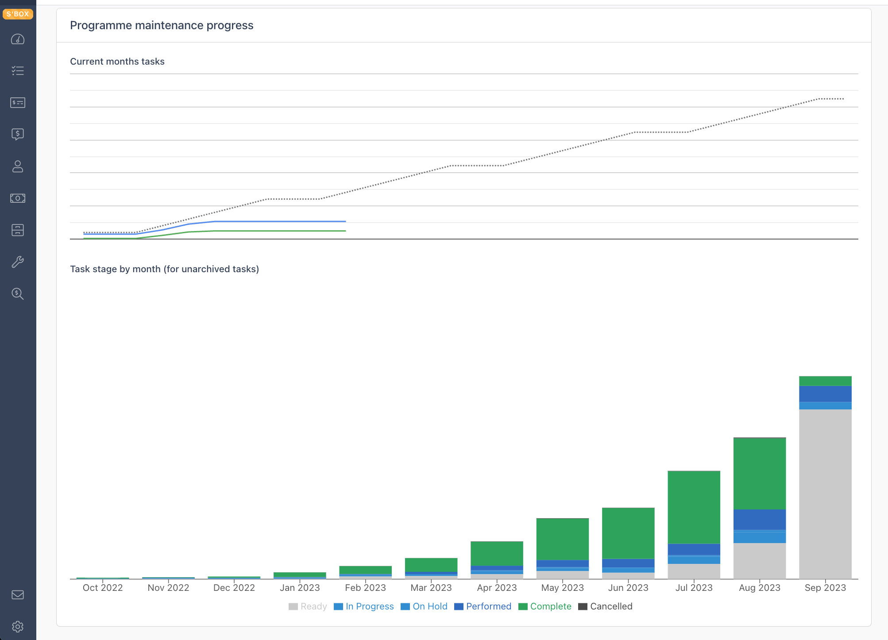
Task: Open the person profile icon in sidebar
Action: pyautogui.click(x=18, y=166)
